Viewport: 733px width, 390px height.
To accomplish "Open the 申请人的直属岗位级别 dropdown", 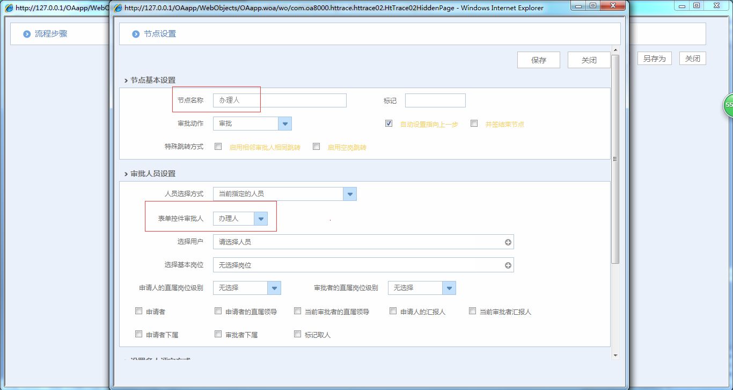I will tap(274, 288).
